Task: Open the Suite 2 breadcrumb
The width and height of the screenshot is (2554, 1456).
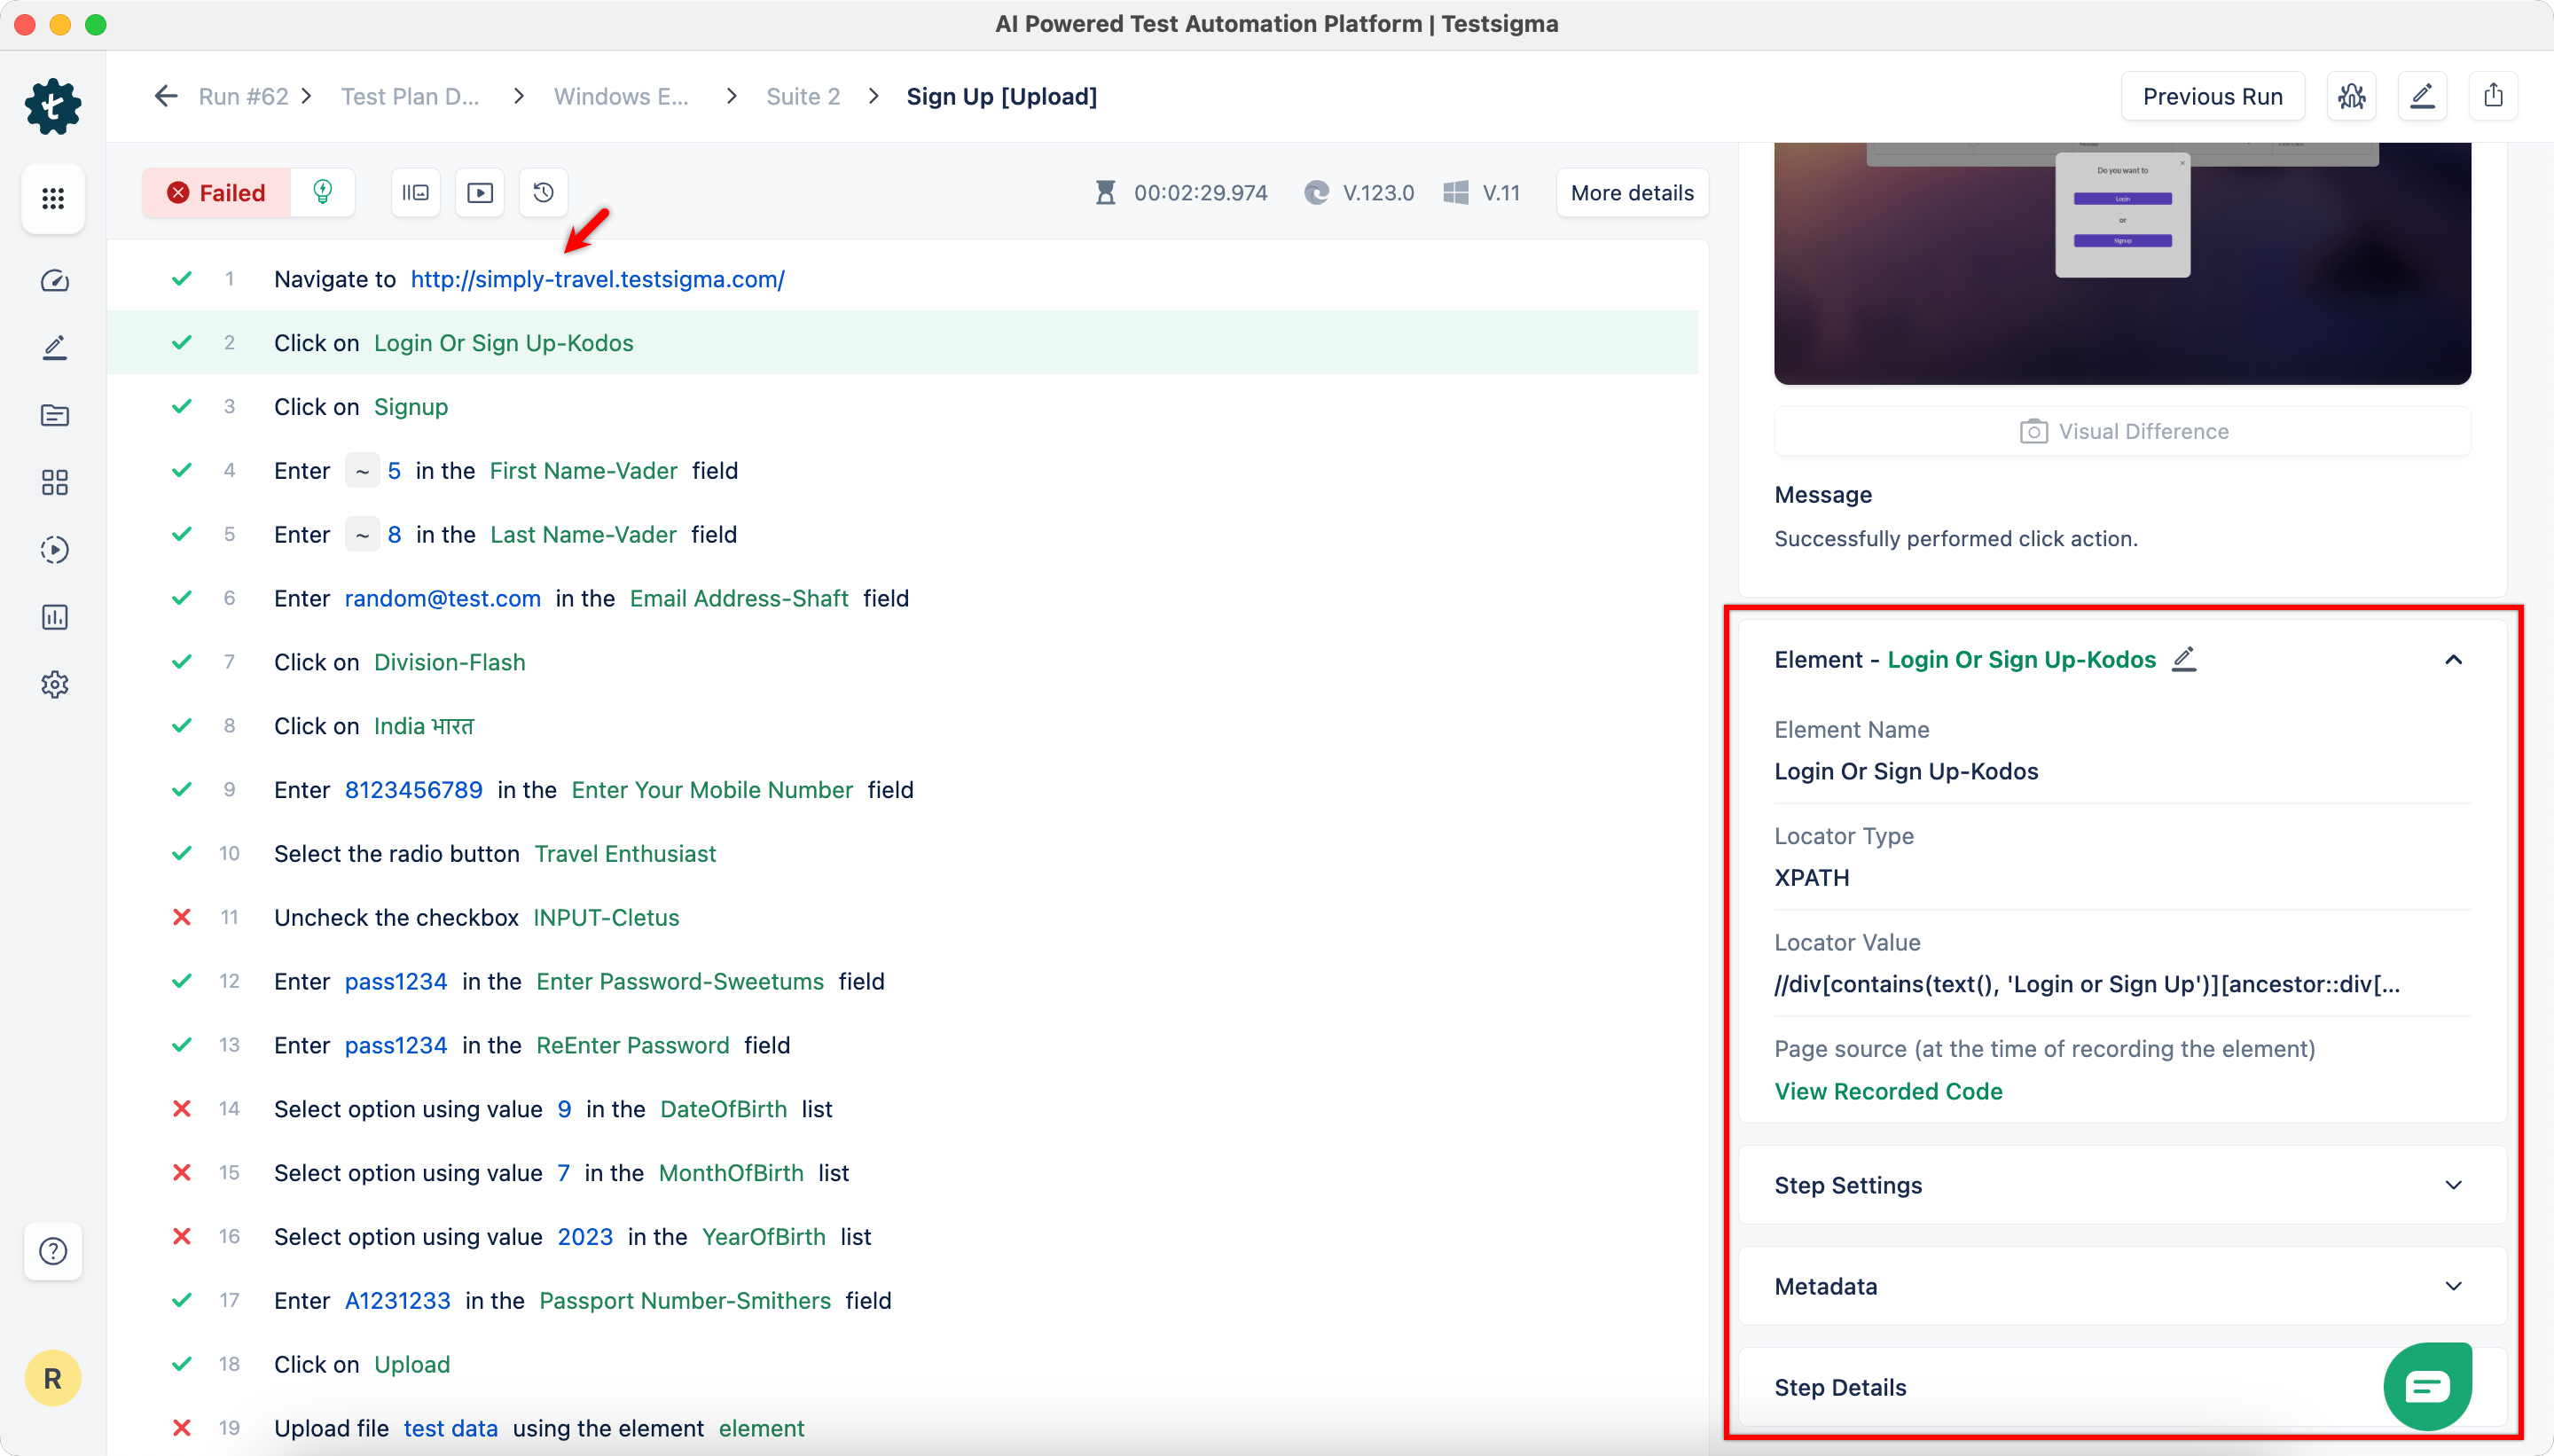Action: point(803,96)
